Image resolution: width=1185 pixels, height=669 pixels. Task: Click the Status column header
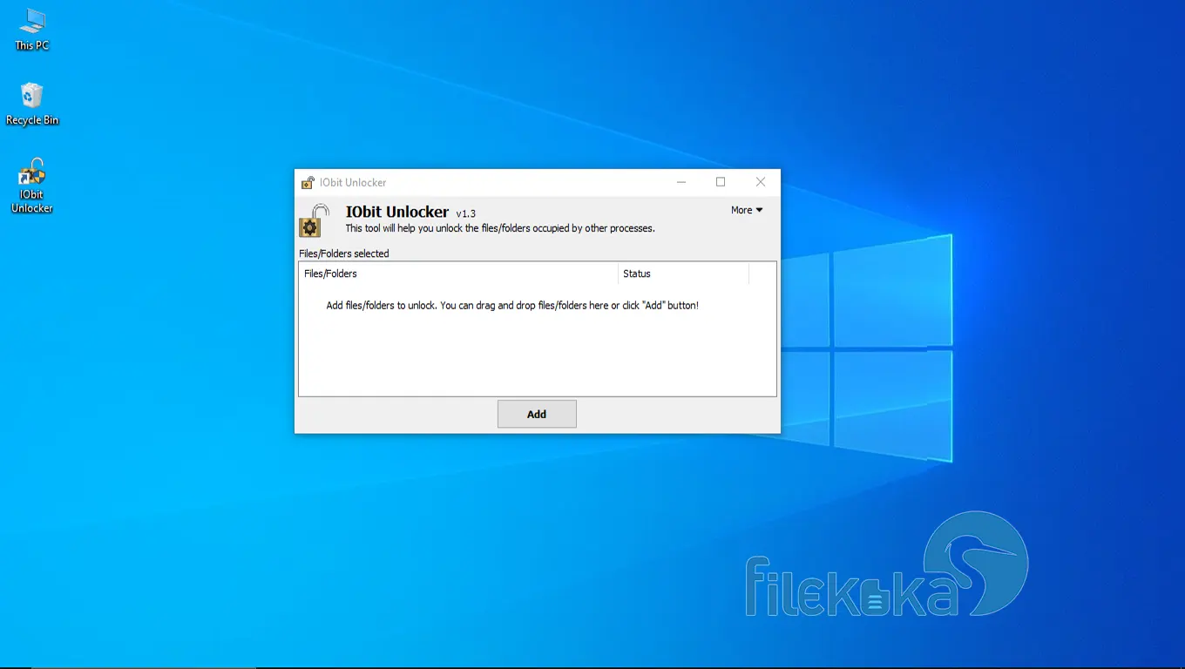683,274
